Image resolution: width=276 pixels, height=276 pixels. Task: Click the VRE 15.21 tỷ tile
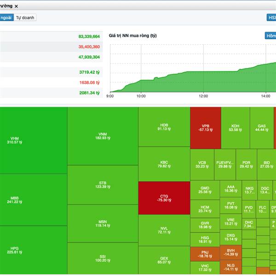coord(231,222)
